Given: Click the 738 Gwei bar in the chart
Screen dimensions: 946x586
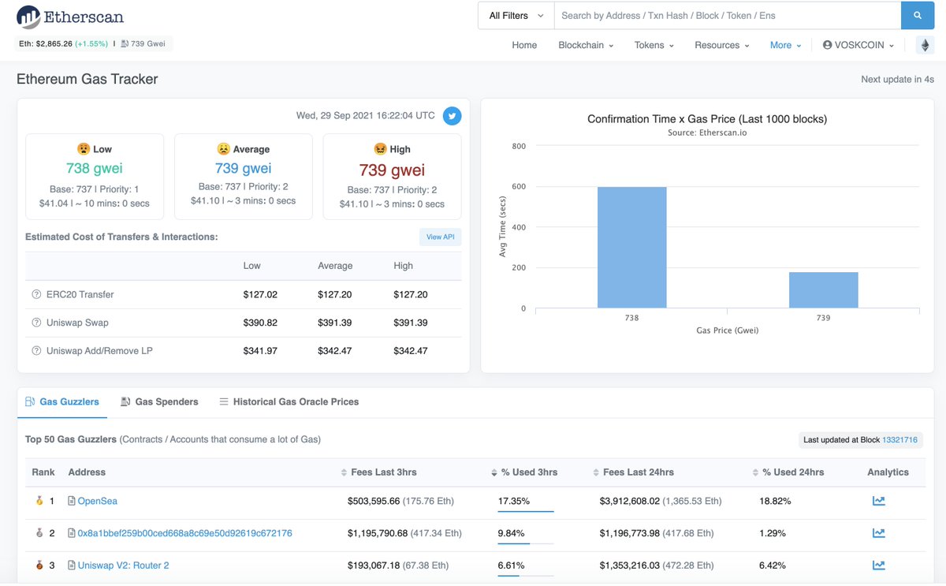Looking at the screenshot, I should click(632, 248).
